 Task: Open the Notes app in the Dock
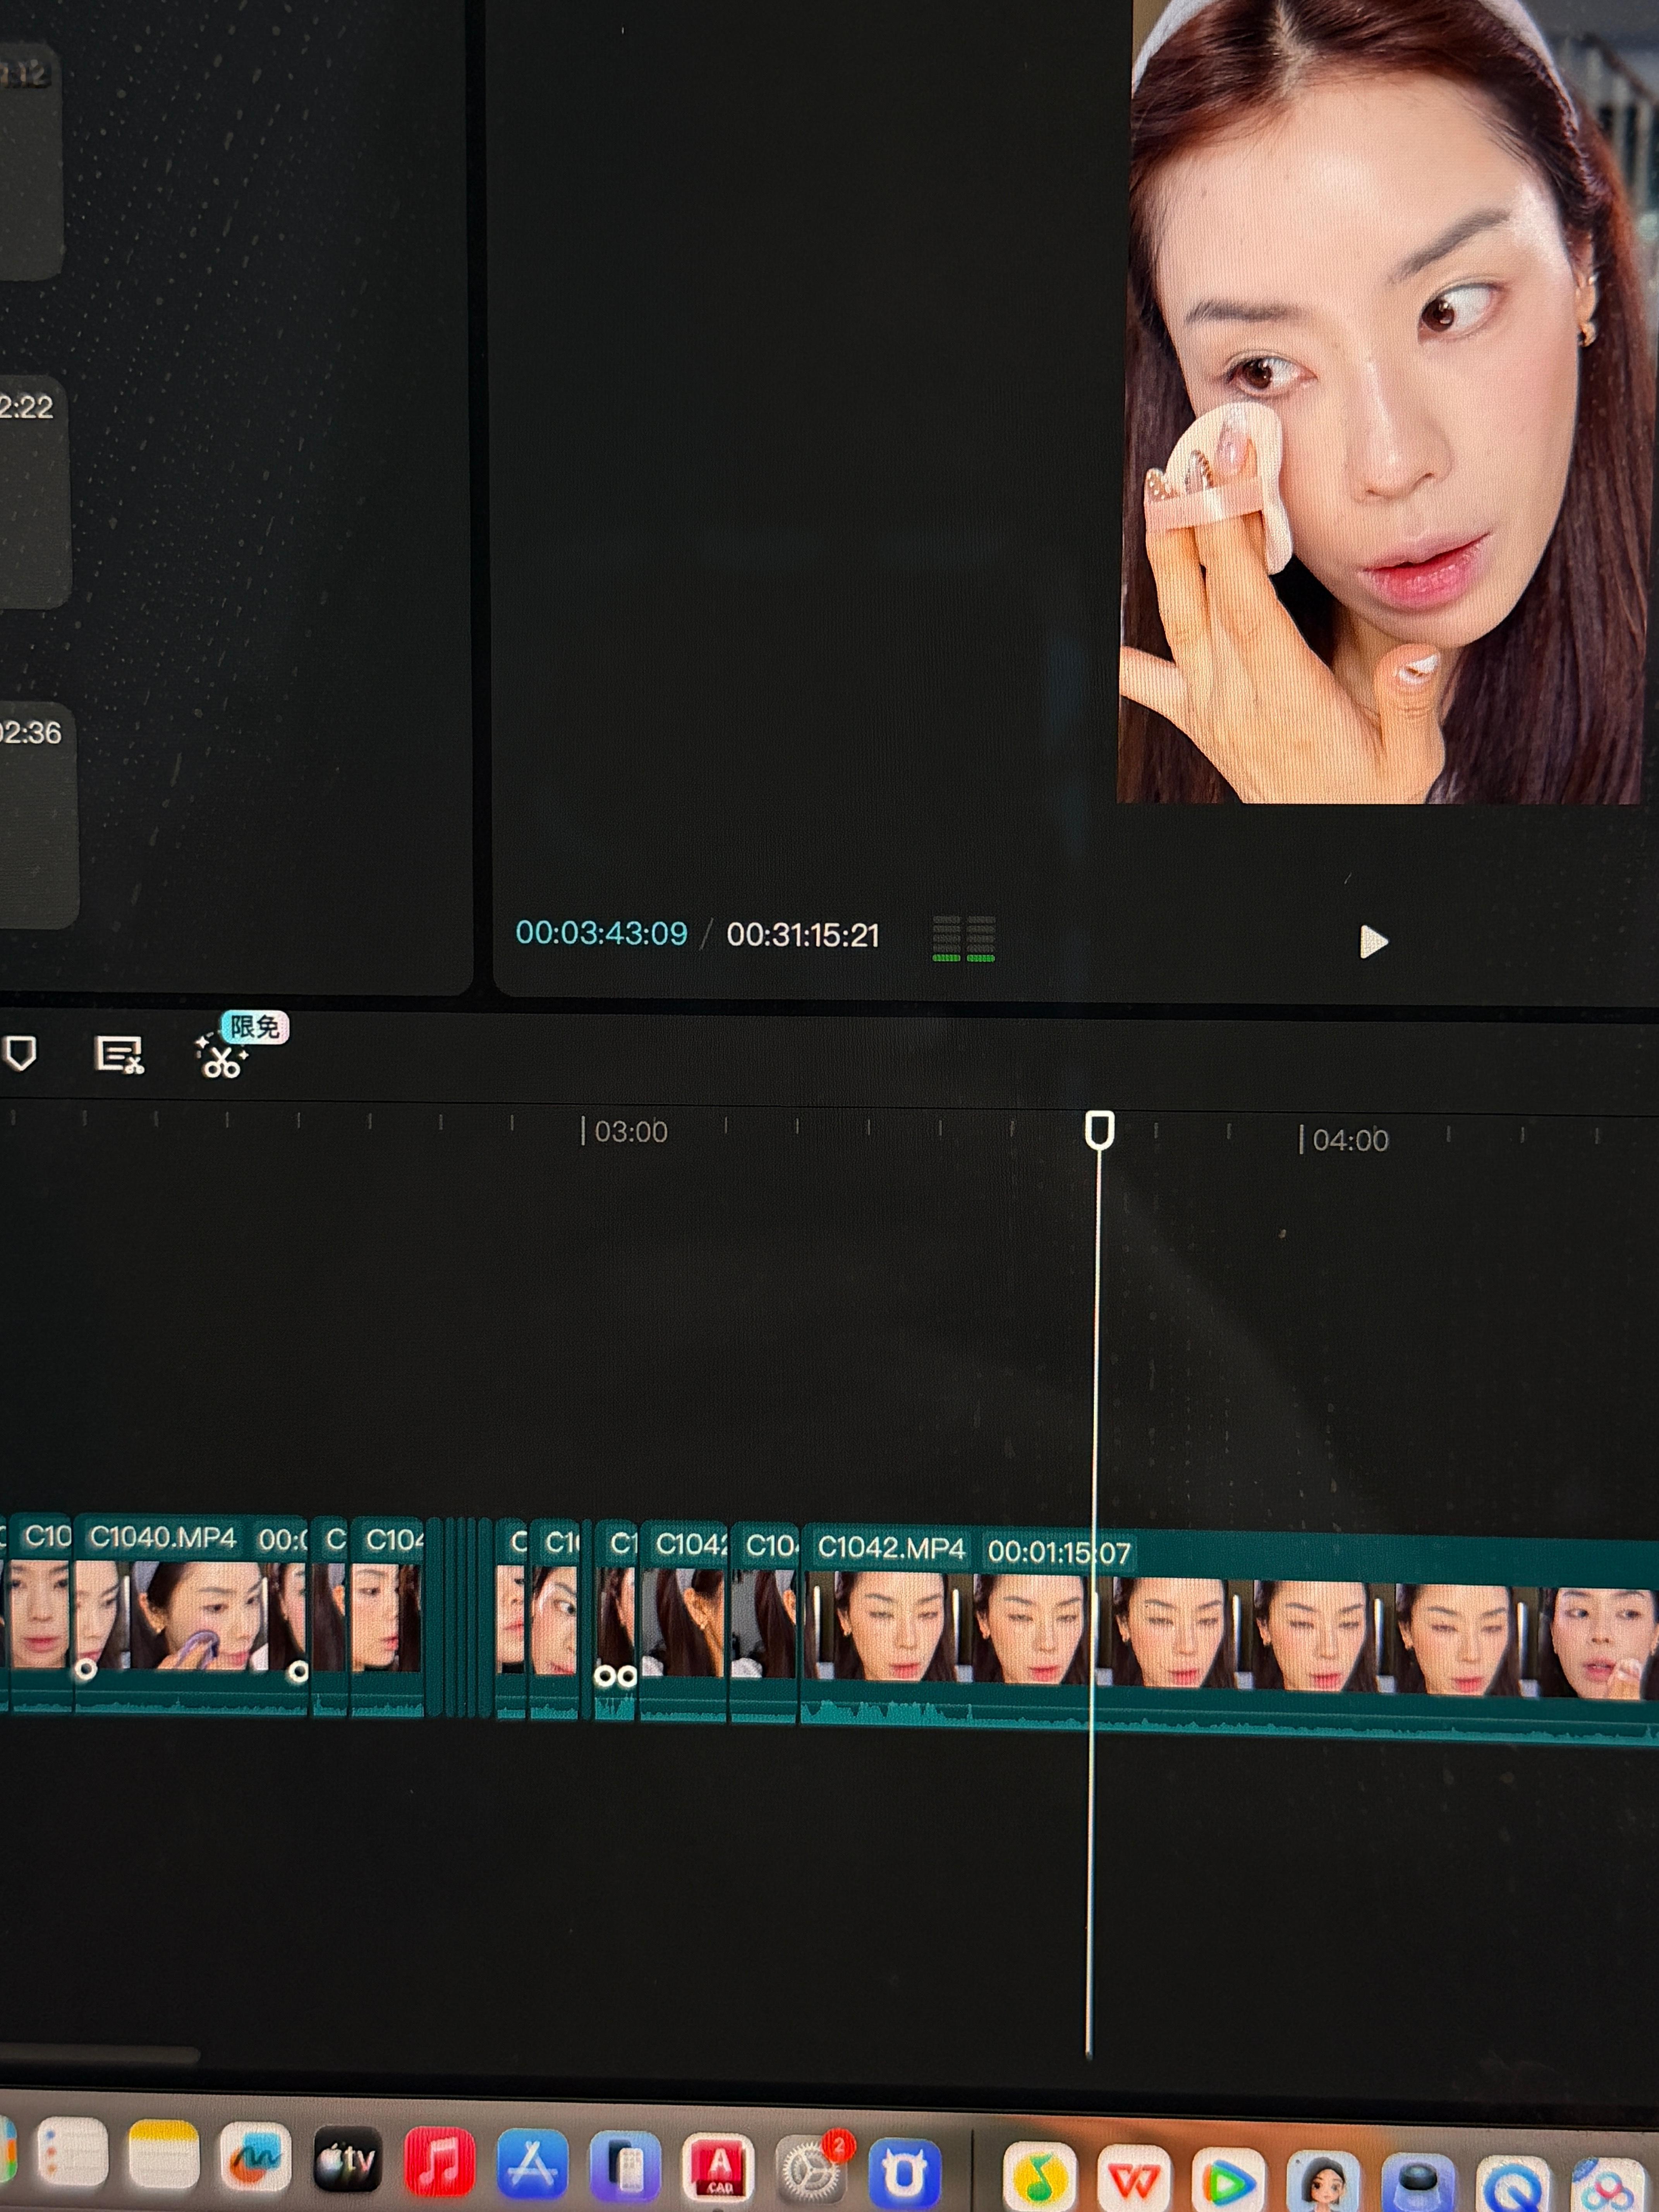tap(163, 2153)
